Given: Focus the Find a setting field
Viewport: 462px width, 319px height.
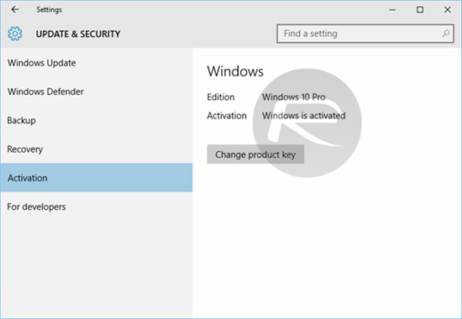Looking at the screenshot, I should [x=365, y=34].
